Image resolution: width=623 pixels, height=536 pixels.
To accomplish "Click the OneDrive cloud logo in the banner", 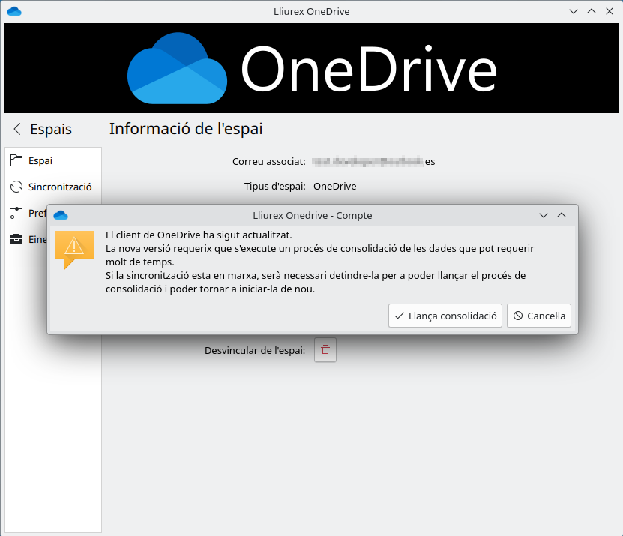I will [177, 67].
